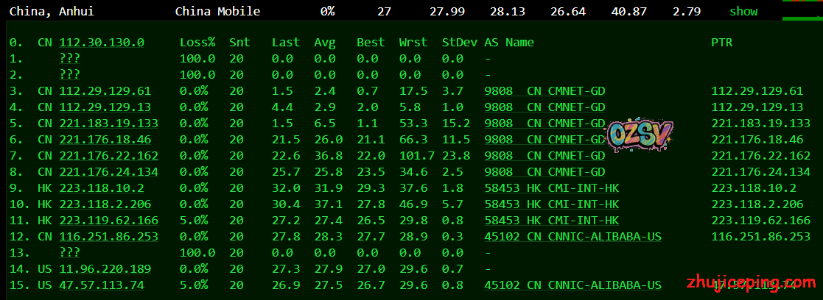
Task: Open underlined IP 221.176.22.162 in hop 7
Action: tap(108, 156)
